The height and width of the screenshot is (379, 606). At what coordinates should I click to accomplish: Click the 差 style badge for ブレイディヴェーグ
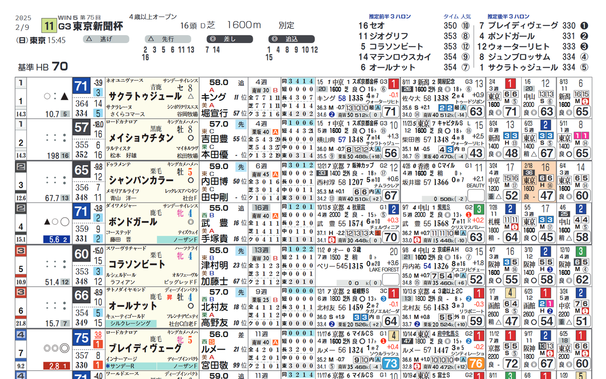pos(241,334)
